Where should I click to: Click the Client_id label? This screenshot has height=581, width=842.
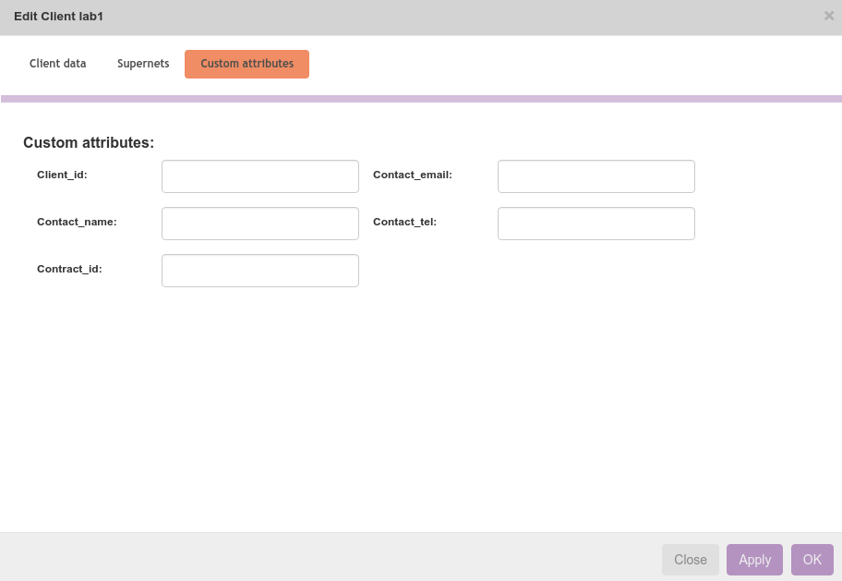(x=62, y=175)
